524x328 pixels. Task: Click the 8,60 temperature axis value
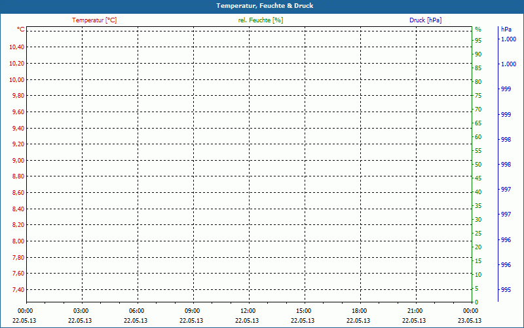coord(18,193)
